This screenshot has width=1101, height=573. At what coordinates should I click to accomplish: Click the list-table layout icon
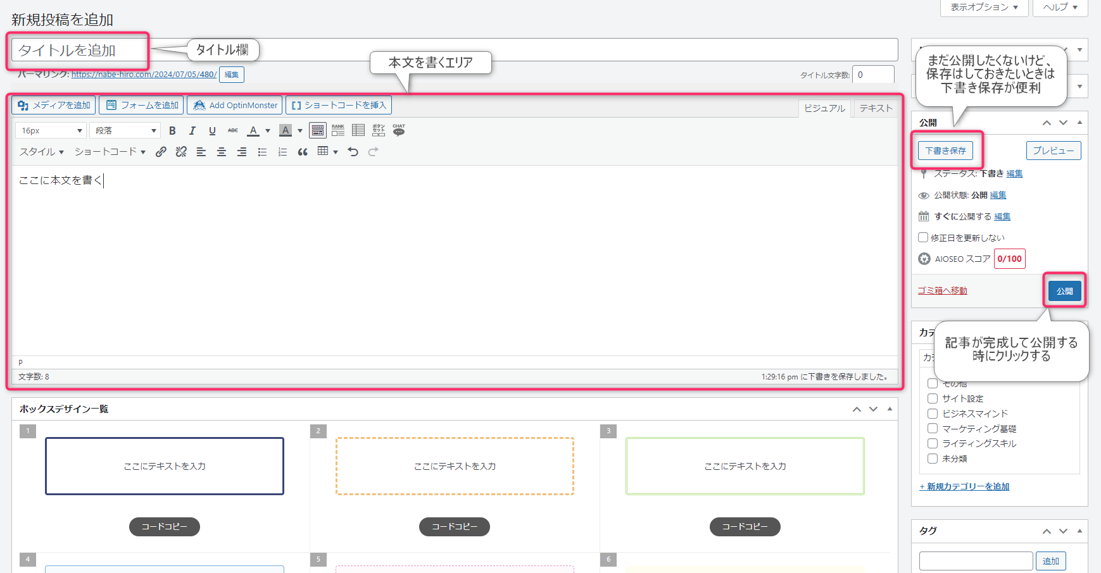click(x=358, y=131)
